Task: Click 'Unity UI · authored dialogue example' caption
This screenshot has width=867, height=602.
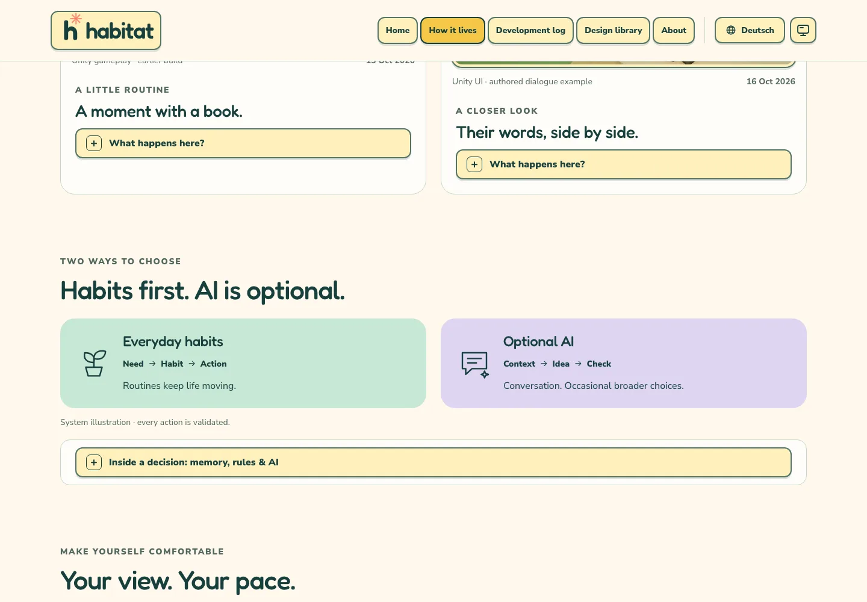Action: 522,81
